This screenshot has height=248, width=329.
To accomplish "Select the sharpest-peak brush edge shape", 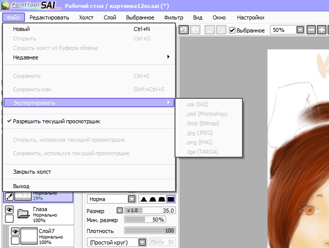I will (143, 199).
